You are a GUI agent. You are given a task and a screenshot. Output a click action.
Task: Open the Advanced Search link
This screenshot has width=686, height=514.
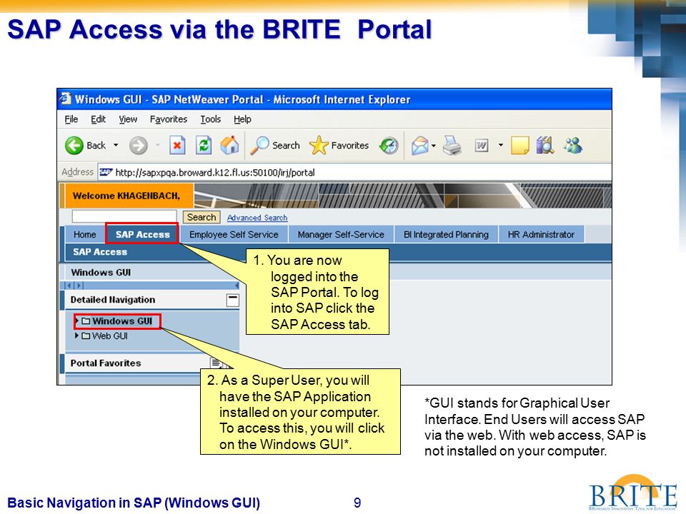coord(257,218)
